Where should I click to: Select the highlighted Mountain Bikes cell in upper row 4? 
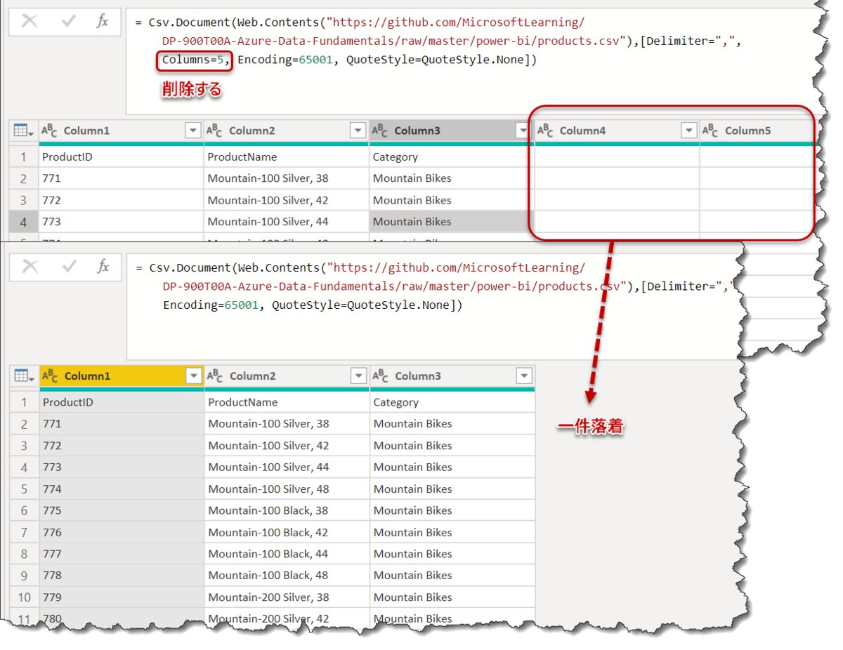452,222
